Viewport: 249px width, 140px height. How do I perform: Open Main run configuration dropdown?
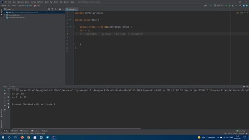click(x=218, y=5)
